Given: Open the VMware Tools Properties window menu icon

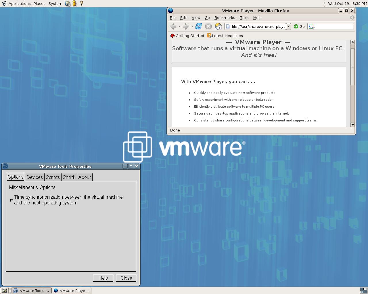Looking at the screenshot, I should click(5, 166).
